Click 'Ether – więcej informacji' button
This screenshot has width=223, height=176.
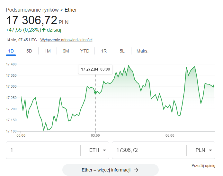pos(110,170)
